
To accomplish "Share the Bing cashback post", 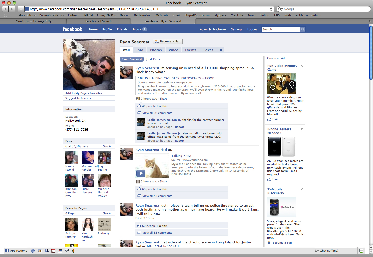I will point(163,99).
